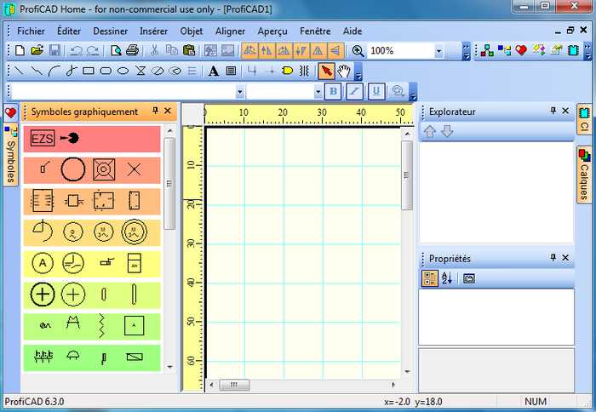
Task: Toggle Bold text formatting
Action: pyautogui.click(x=333, y=92)
